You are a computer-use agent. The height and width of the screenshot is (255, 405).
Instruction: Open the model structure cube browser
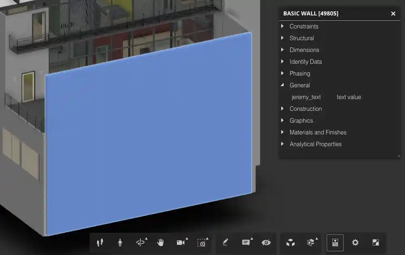coord(290,242)
